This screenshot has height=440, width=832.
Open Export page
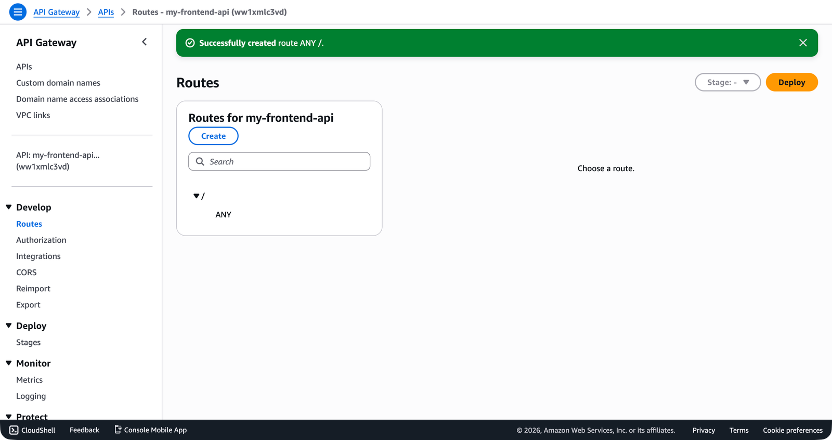[28, 304]
